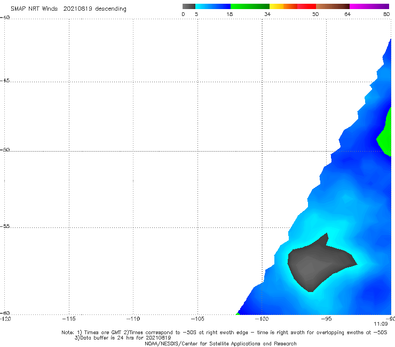Pick the yellow-to-red segment of the color bar

293,6
